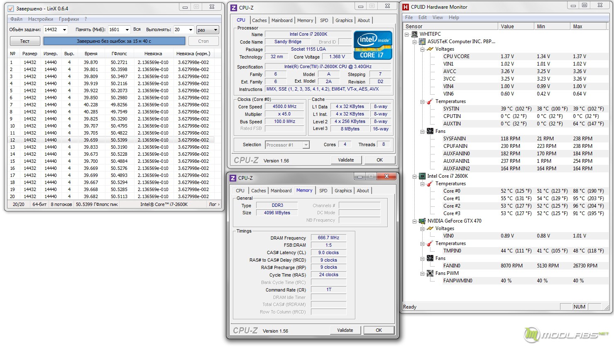Click the Voltages icon under ASUSTeK
614x348 pixels.
tap(430, 49)
